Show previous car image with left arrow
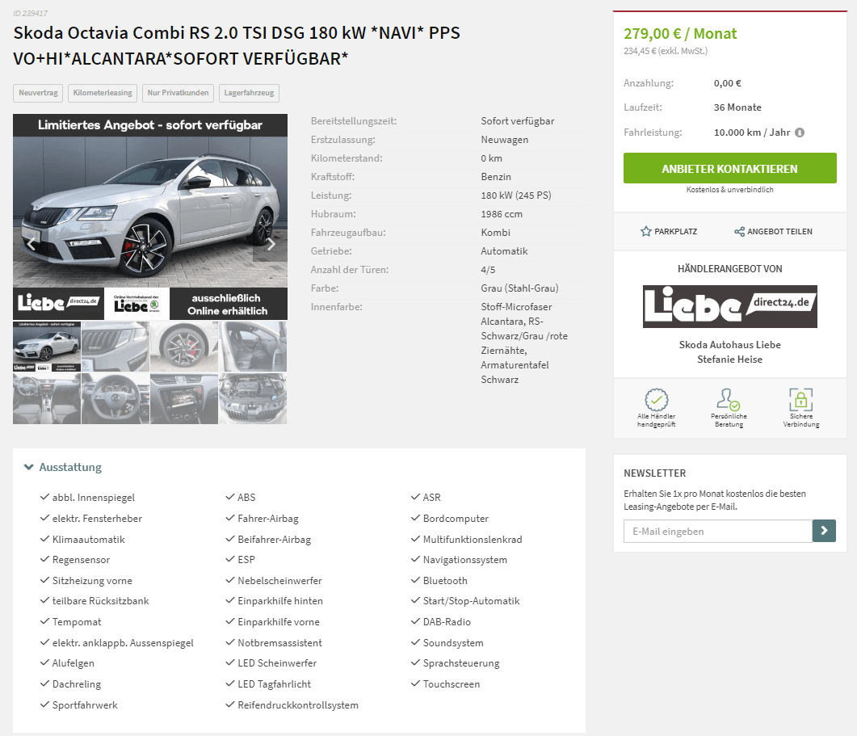The height and width of the screenshot is (736, 857). click(x=31, y=244)
